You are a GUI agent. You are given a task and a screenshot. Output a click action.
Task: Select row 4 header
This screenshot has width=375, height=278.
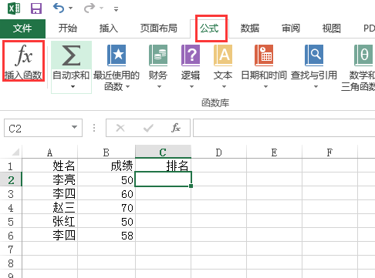(11, 207)
